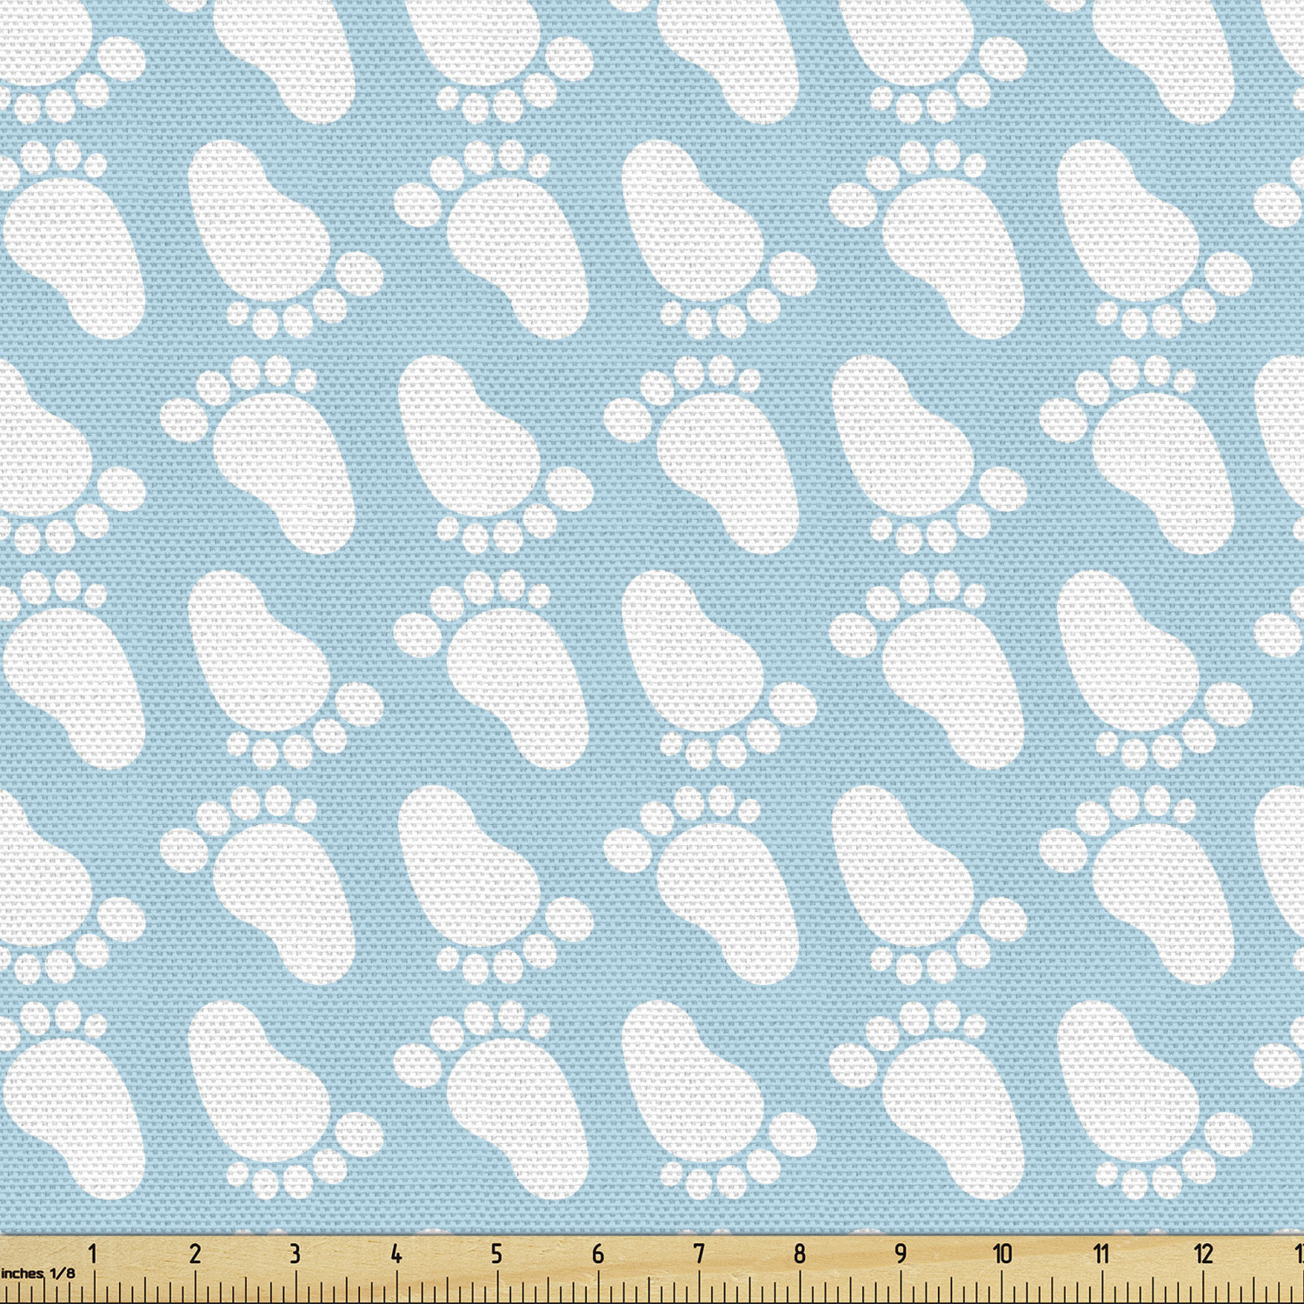Image resolution: width=1304 pixels, height=1304 pixels.
Task: Click the number 12 on the ruler
Action: coord(1203,1254)
